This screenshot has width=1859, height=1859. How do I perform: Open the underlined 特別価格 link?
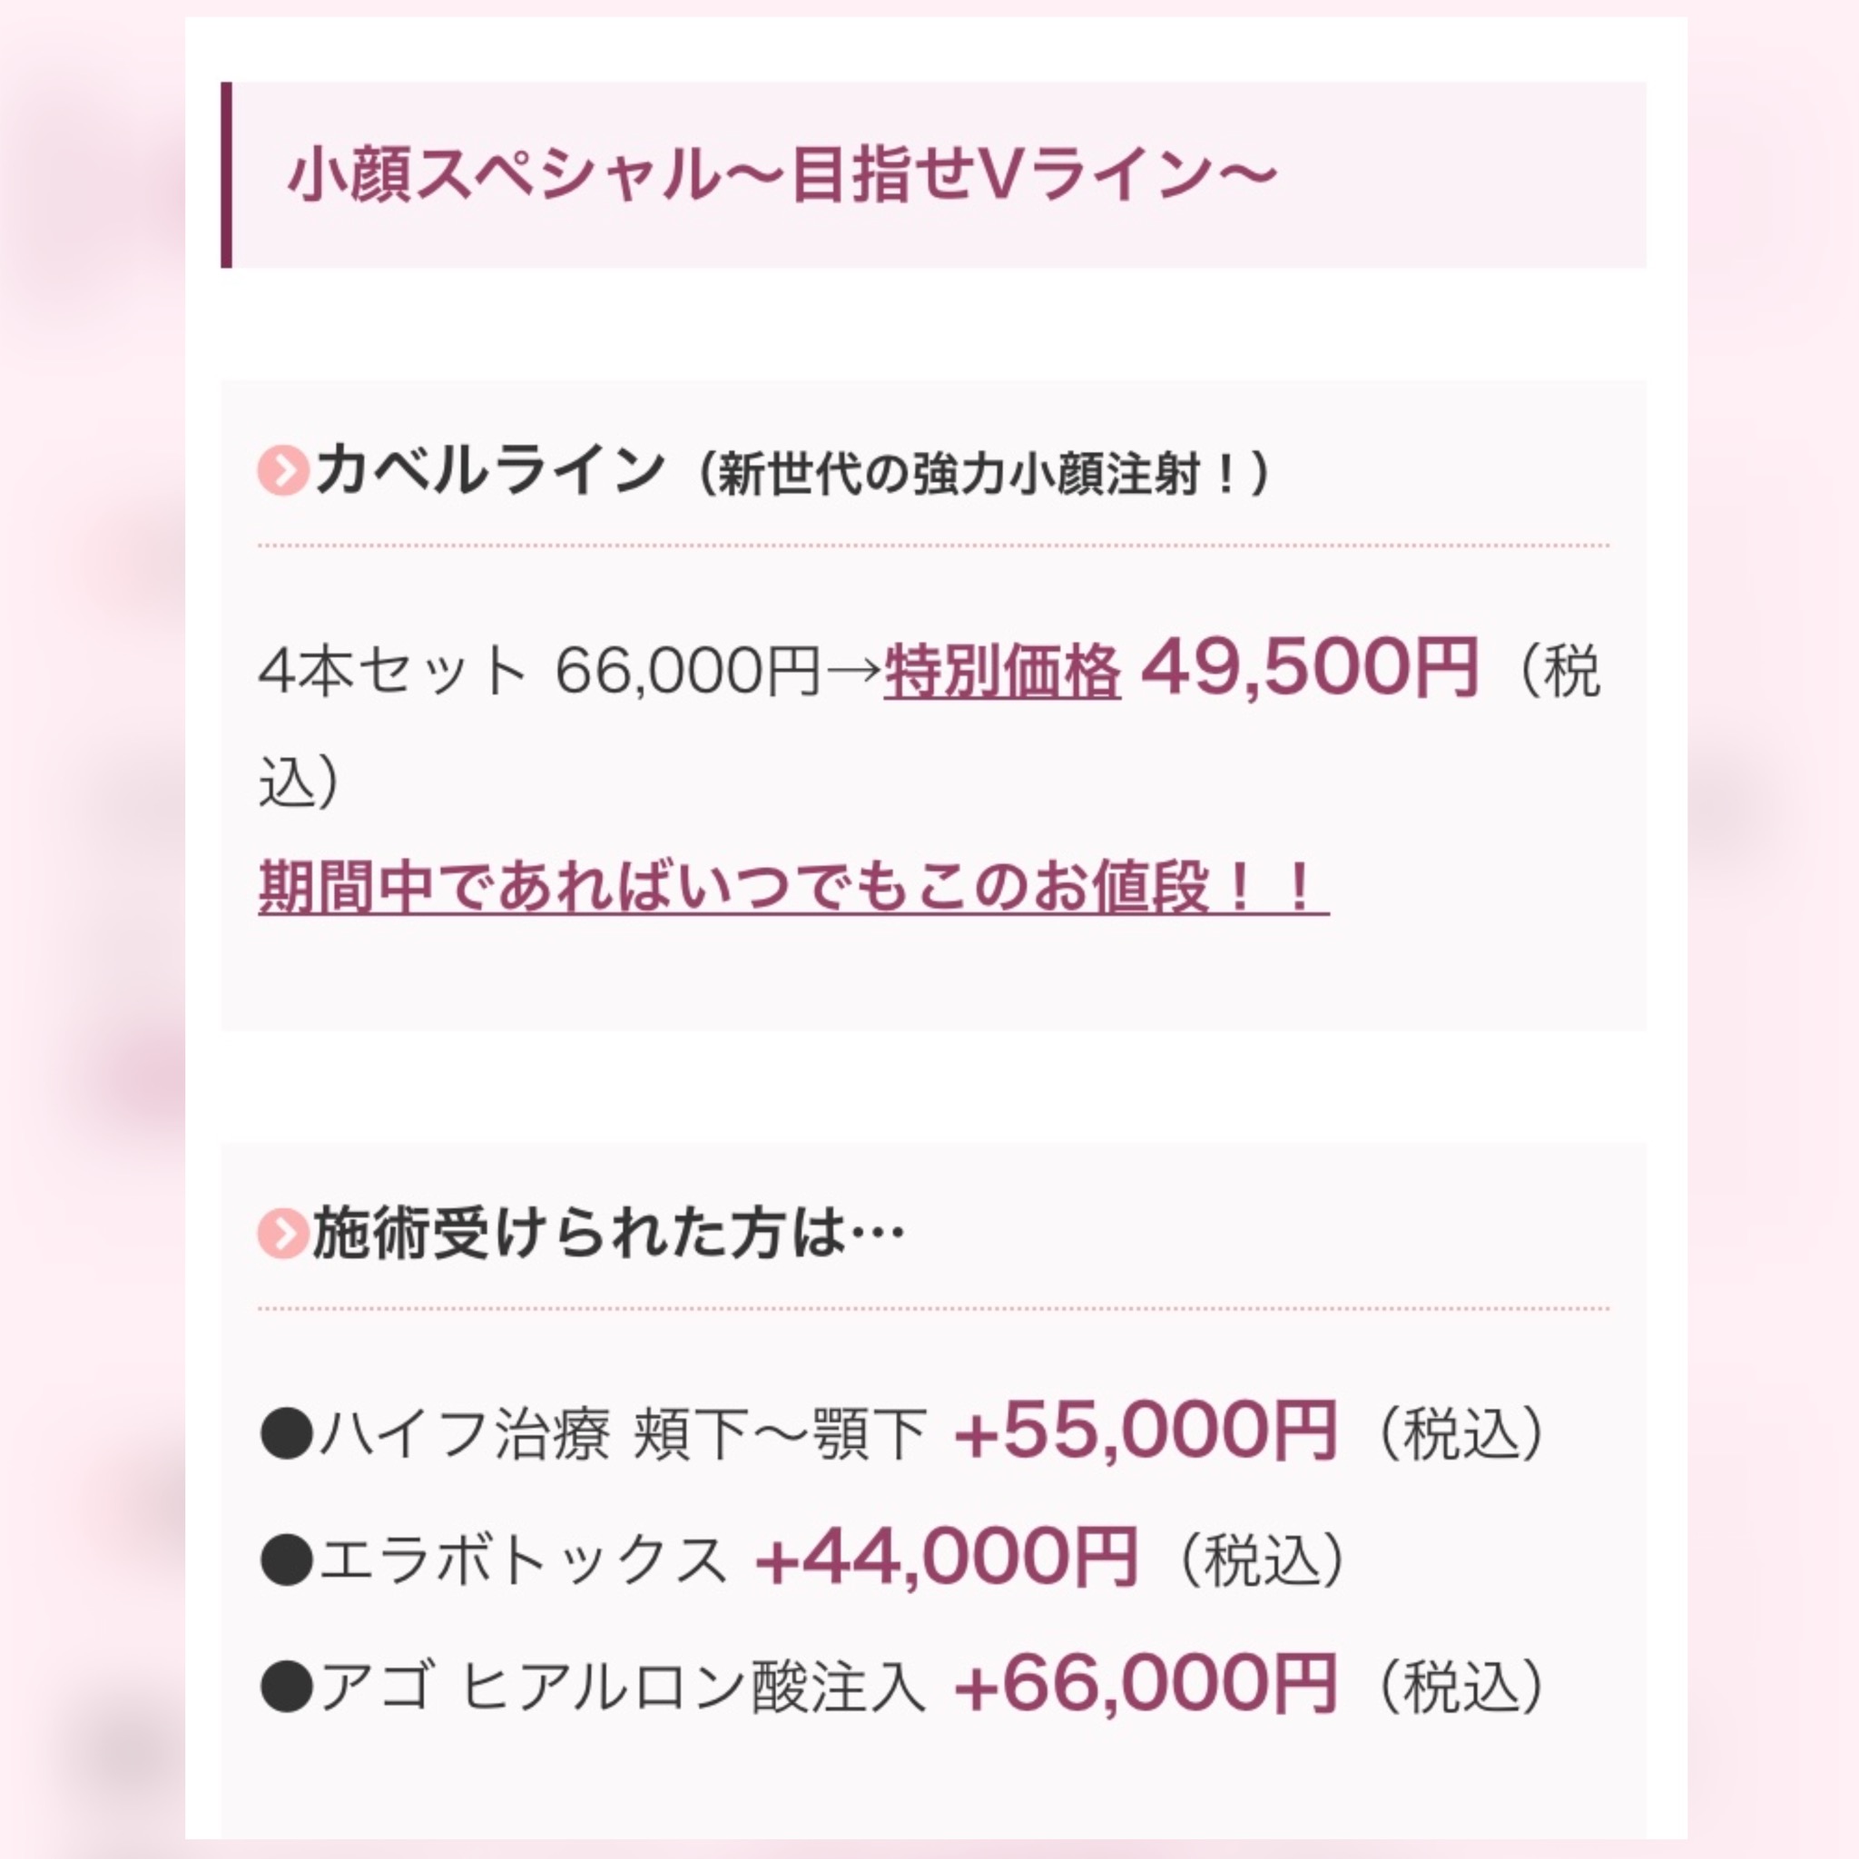click(x=1002, y=671)
